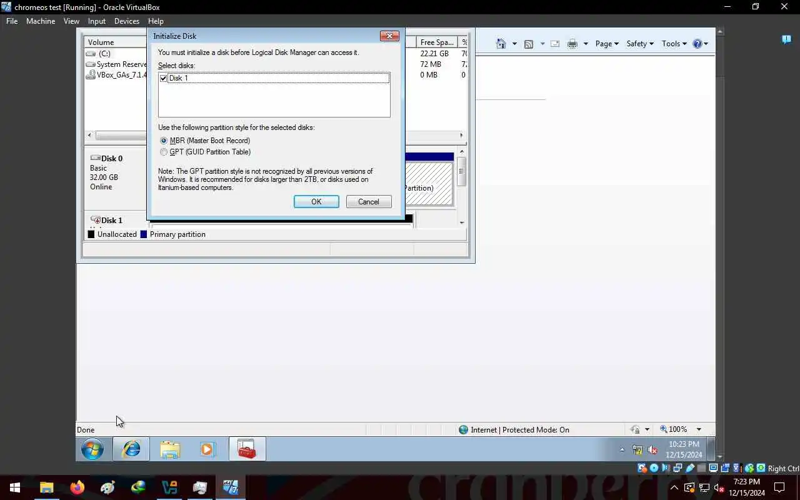Open the Page dropdown menu
Image resolution: width=800 pixels, height=500 pixels.
[607, 44]
